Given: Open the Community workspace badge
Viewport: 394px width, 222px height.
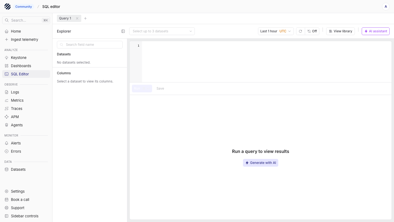Looking at the screenshot, I should click(24, 7).
